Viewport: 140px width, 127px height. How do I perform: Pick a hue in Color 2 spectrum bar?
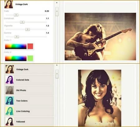(x=16, y=58)
